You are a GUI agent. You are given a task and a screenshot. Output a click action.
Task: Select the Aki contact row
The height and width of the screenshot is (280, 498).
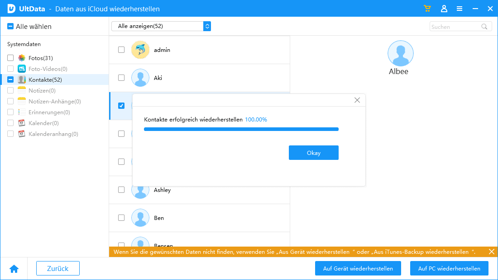(x=200, y=78)
